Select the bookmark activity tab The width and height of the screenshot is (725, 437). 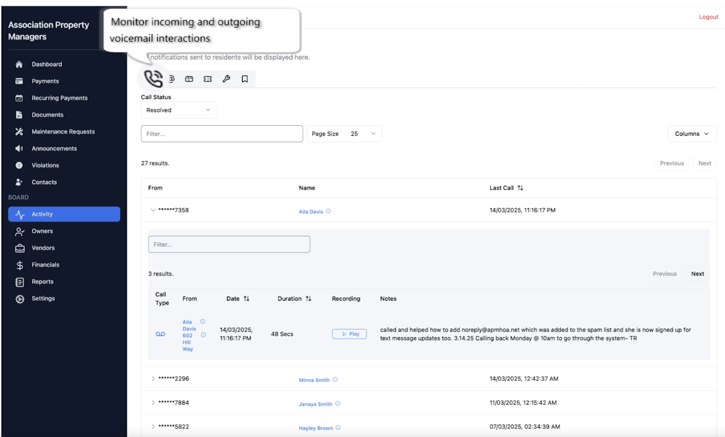[x=245, y=79]
